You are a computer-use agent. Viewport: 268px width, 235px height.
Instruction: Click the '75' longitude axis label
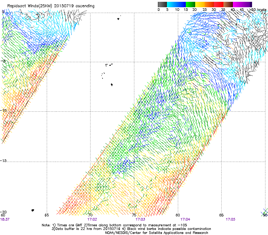134,215
